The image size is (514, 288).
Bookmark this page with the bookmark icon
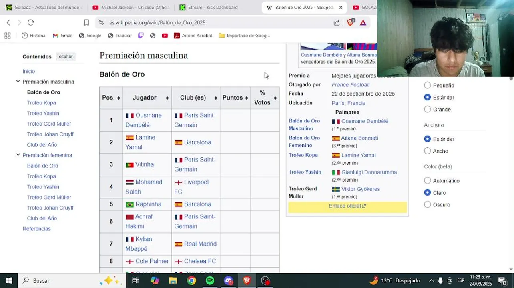pos(86,23)
